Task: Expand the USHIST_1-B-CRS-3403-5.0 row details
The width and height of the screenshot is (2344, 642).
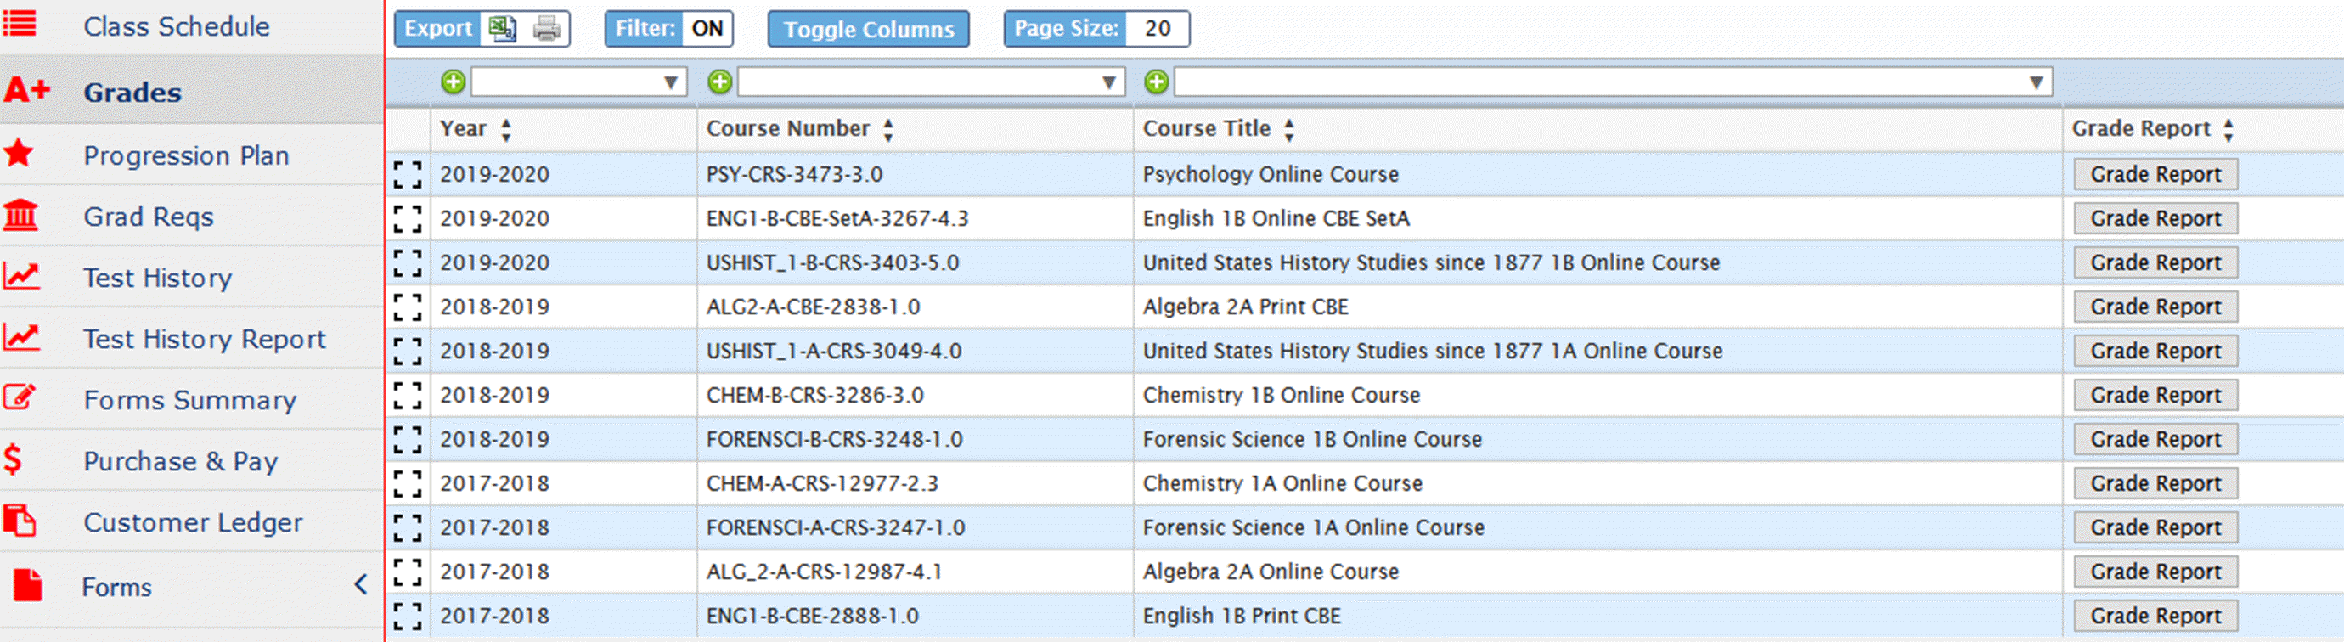Action: click(x=408, y=262)
